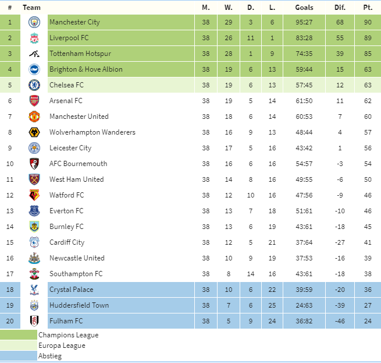Click the Arsenal FC crest icon
Image resolution: width=381 pixels, height=363 pixels.
pos(34,101)
